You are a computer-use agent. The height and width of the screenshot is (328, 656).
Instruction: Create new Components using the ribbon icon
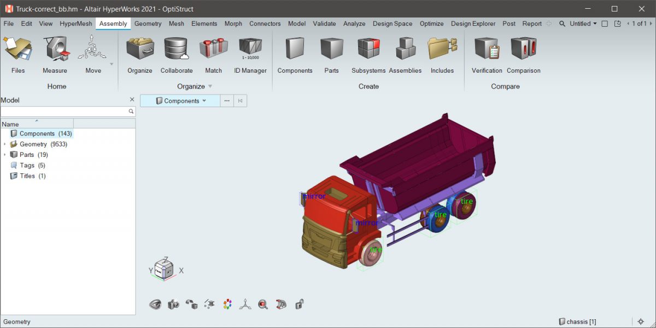[x=294, y=52]
